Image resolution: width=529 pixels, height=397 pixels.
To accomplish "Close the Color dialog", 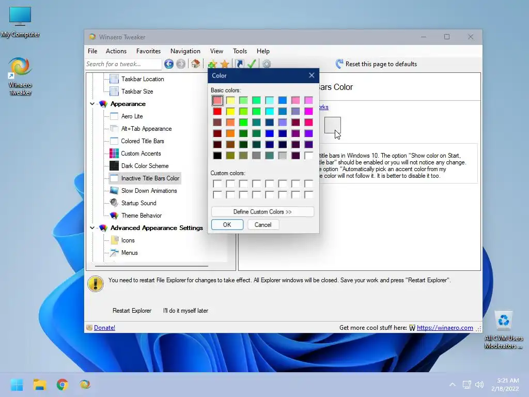I will pyautogui.click(x=312, y=75).
